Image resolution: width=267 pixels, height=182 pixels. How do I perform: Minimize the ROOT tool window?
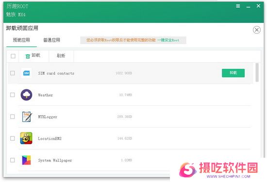[248, 6]
